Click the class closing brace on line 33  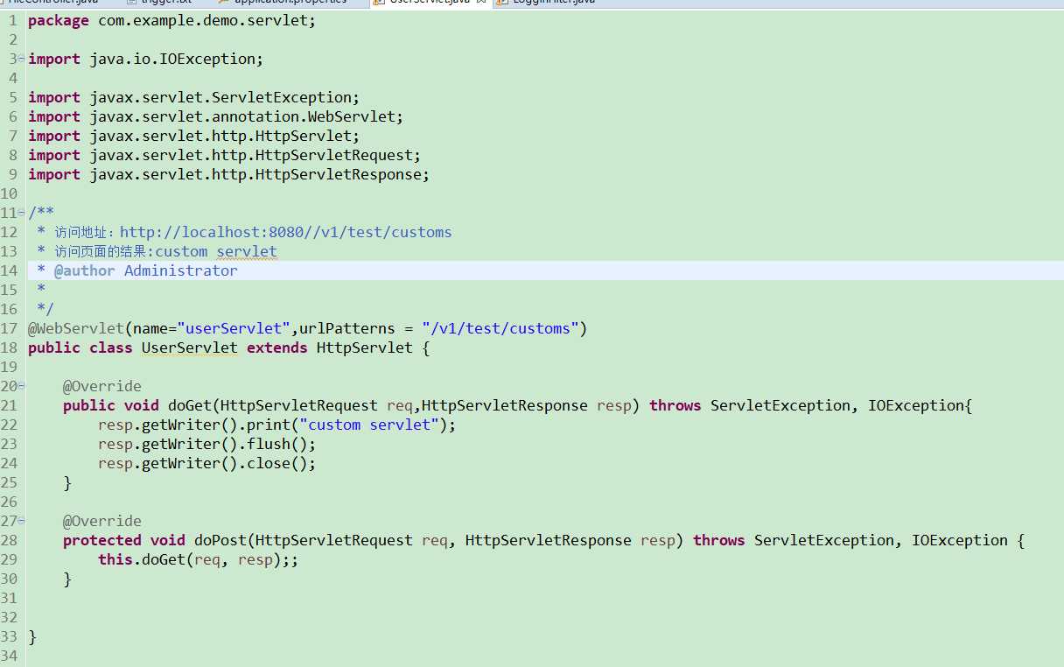(32, 636)
